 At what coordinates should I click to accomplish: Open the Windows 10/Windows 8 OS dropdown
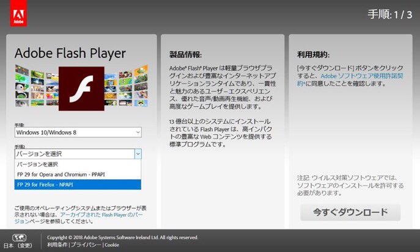click(x=78, y=132)
